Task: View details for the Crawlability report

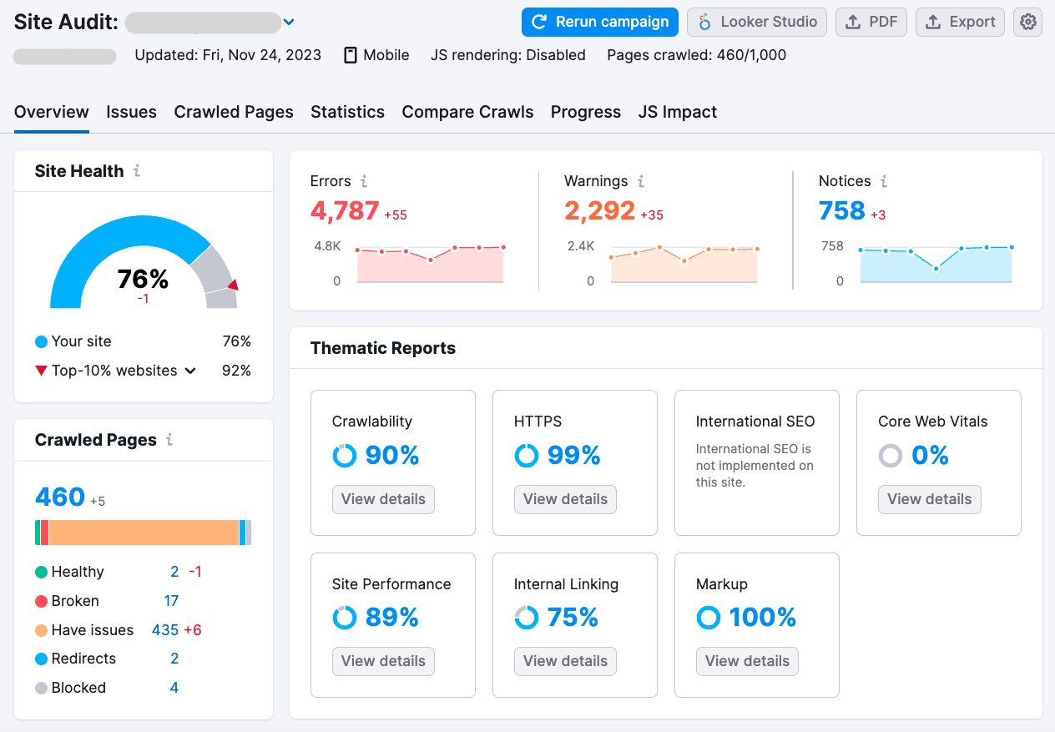Action: 383,498
